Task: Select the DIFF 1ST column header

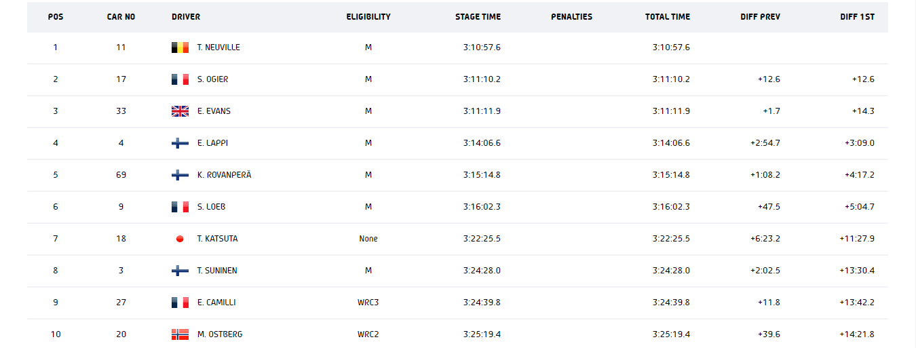Action: [857, 17]
